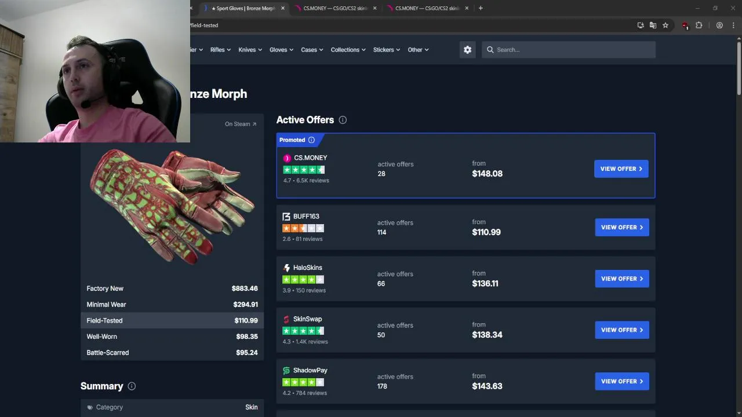This screenshot has height=417, width=742.
Task: Close the Sport Gloves Bronze Morph tab
Action: click(x=283, y=8)
